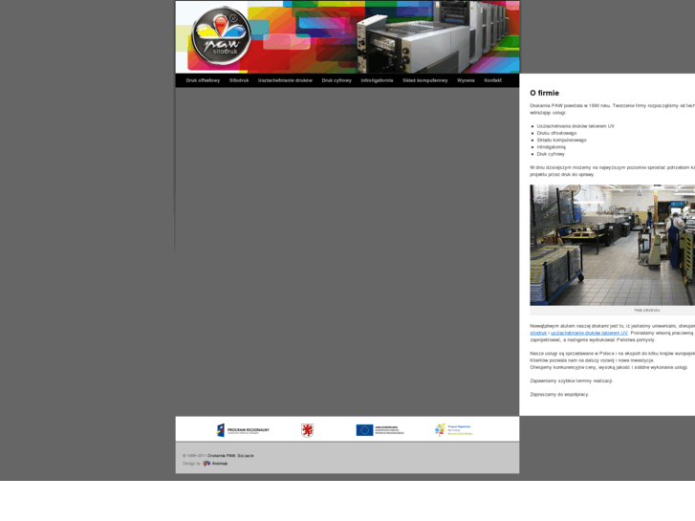Open Introligatornia from the nav bar
The image size is (695, 521).
pos(377,80)
